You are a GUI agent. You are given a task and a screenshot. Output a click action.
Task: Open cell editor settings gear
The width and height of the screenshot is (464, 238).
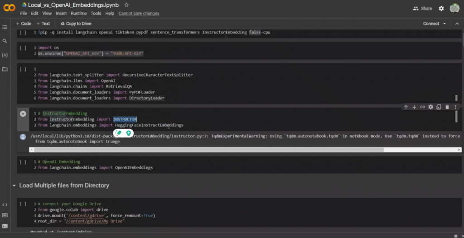[x=431, y=107]
